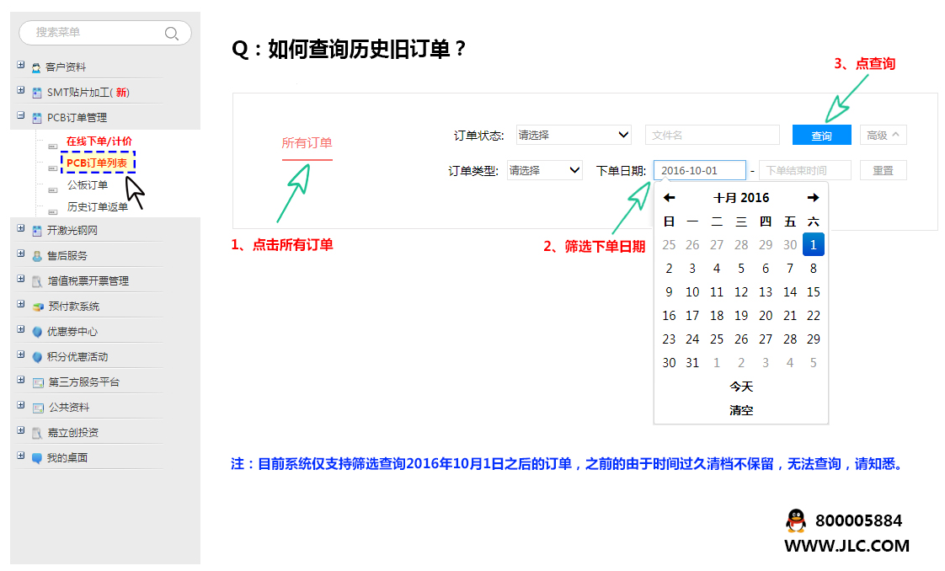Click the 优惠券中心 shield icon
945x571 pixels.
point(36,332)
